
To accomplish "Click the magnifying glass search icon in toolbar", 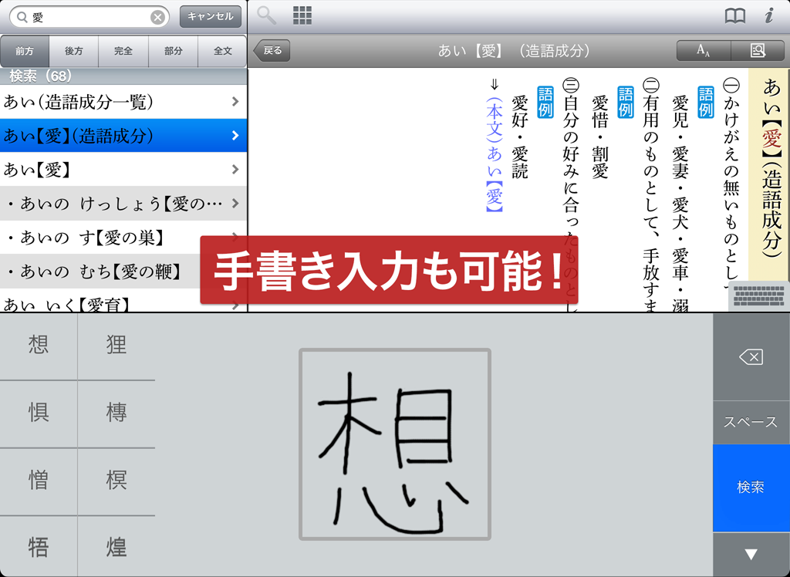I will click(267, 15).
